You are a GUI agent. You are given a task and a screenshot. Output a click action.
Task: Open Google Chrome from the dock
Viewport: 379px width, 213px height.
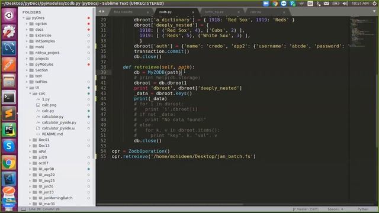(x=9, y=163)
